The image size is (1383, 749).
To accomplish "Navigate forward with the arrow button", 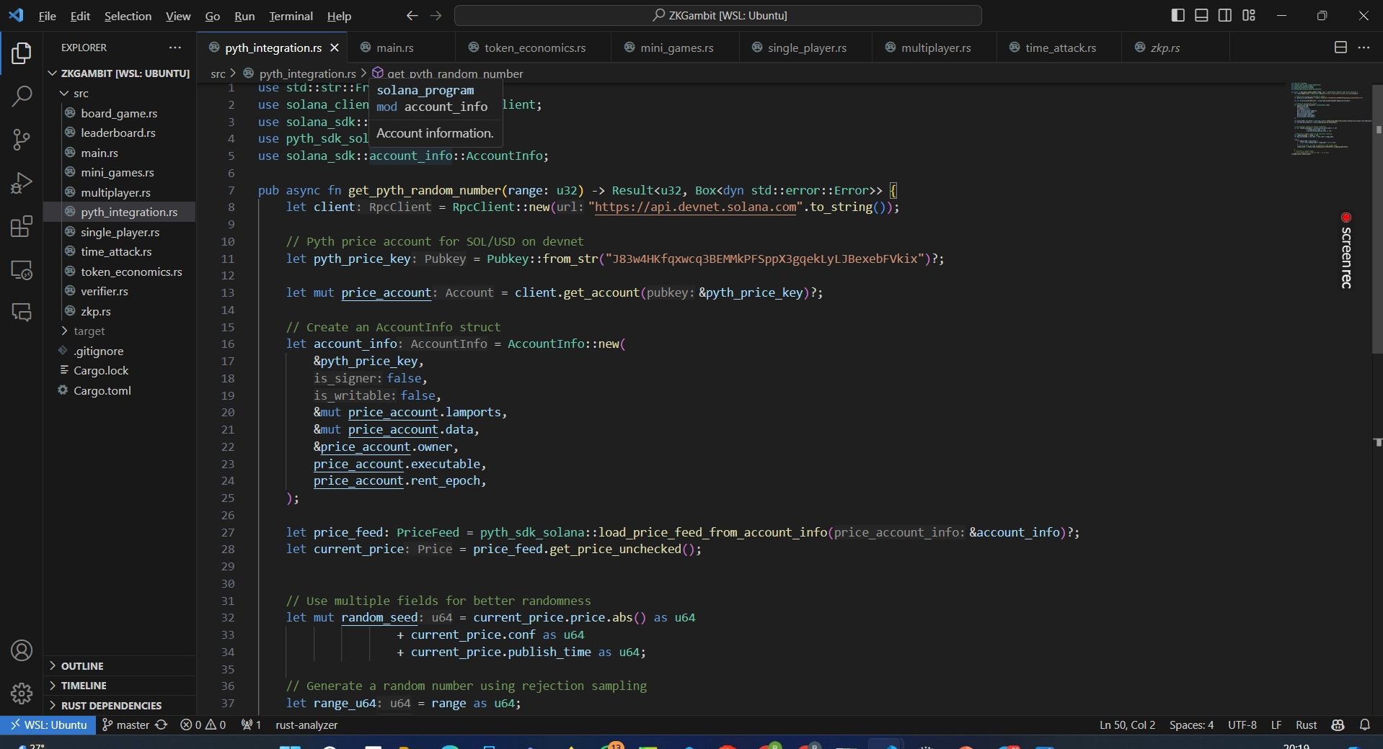I will coord(436,15).
